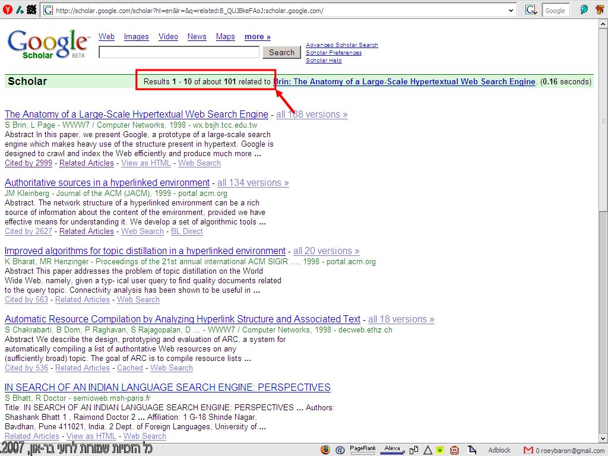Show all 134 versions
The height and width of the screenshot is (456, 608).
pos(253,183)
